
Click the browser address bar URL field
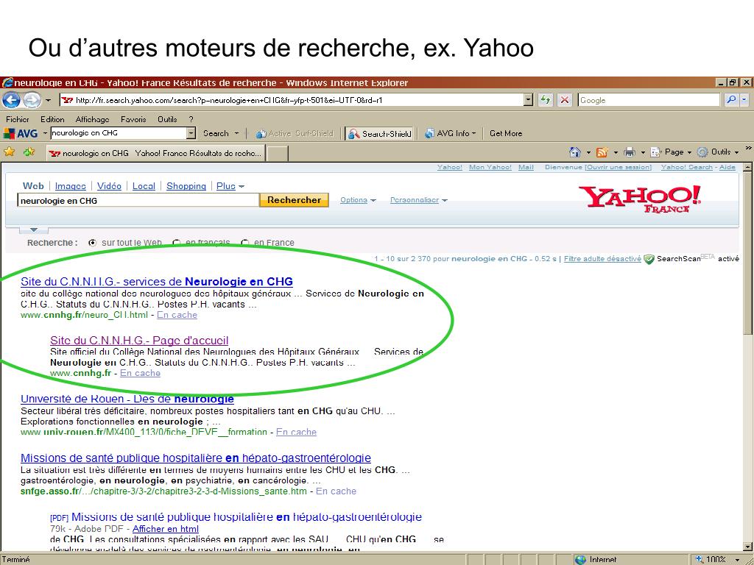[x=292, y=100]
